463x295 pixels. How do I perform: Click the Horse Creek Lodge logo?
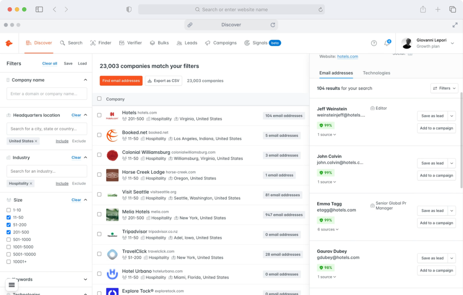(x=112, y=175)
